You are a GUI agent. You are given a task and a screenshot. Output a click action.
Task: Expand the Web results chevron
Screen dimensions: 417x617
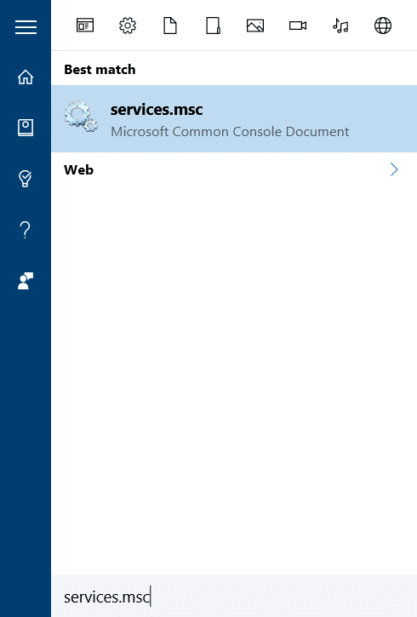click(x=394, y=169)
